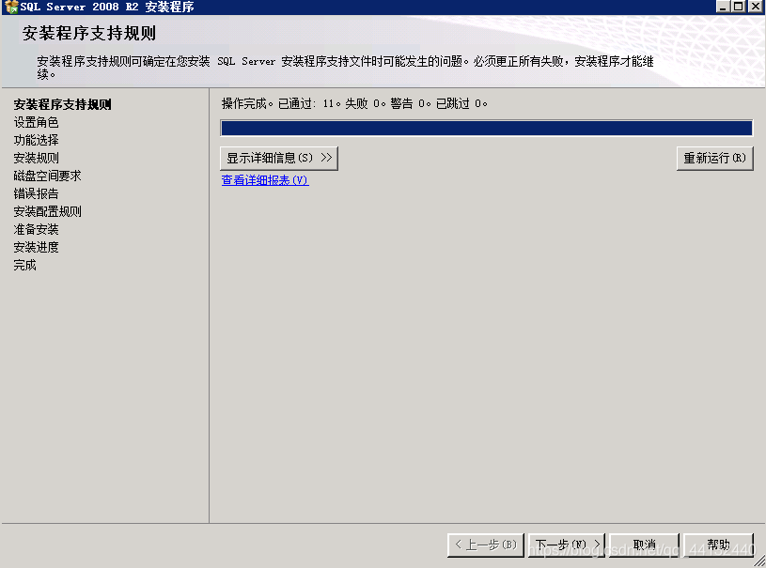Click the window resize grip corner

tap(759, 561)
